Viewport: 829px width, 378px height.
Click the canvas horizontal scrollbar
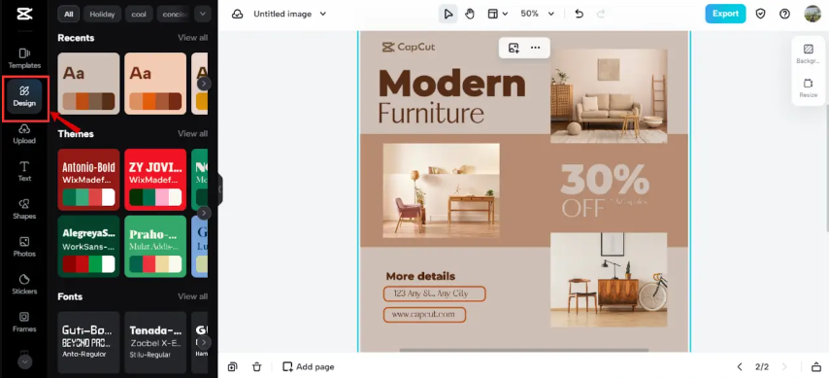[523, 350]
